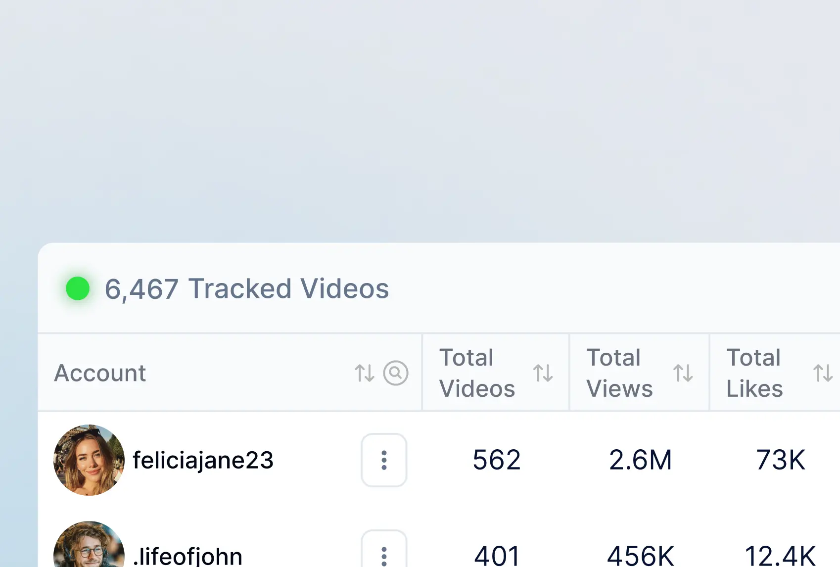
Task: Click the 73K Total Likes value for feliciajane23
Action: point(781,460)
